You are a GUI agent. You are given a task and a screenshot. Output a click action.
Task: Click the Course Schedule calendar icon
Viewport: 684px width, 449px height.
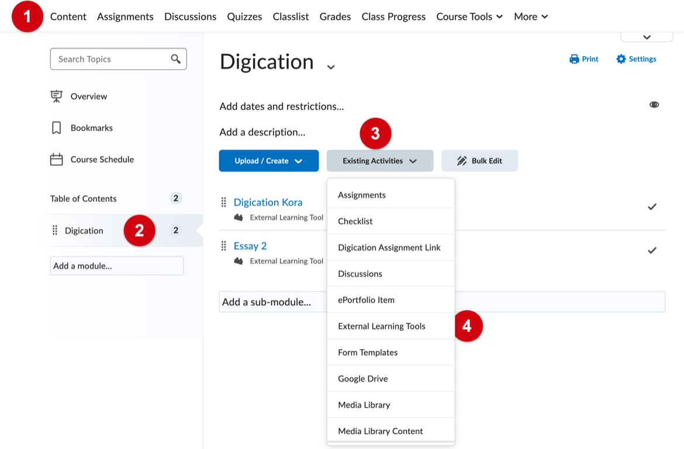(x=56, y=159)
